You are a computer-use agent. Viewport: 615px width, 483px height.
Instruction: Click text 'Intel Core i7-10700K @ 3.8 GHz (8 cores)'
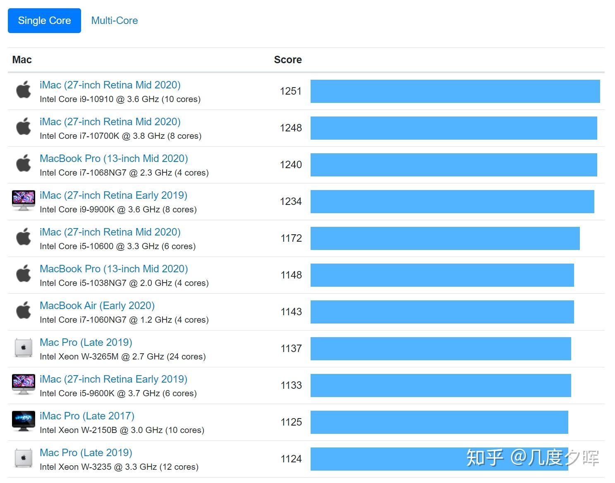120,136
